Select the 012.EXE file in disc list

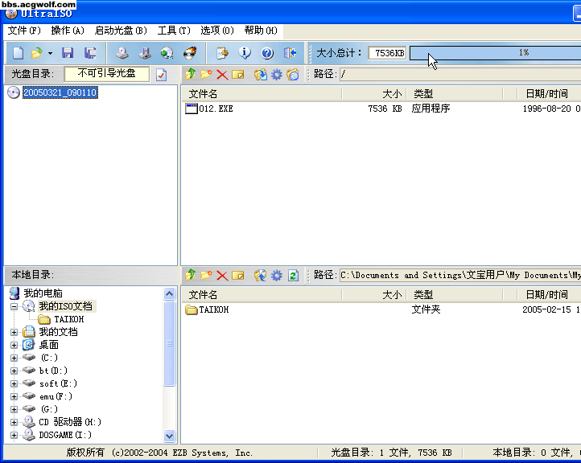click(215, 109)
